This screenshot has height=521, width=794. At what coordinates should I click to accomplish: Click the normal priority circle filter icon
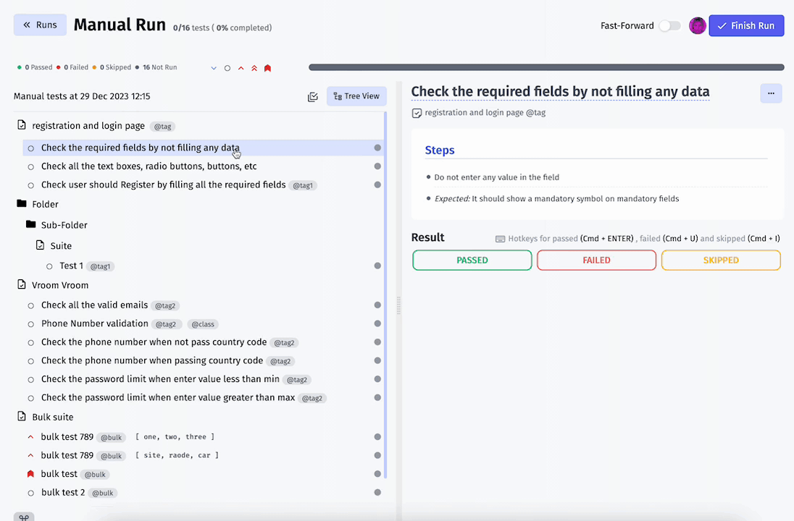coord(227,68)
